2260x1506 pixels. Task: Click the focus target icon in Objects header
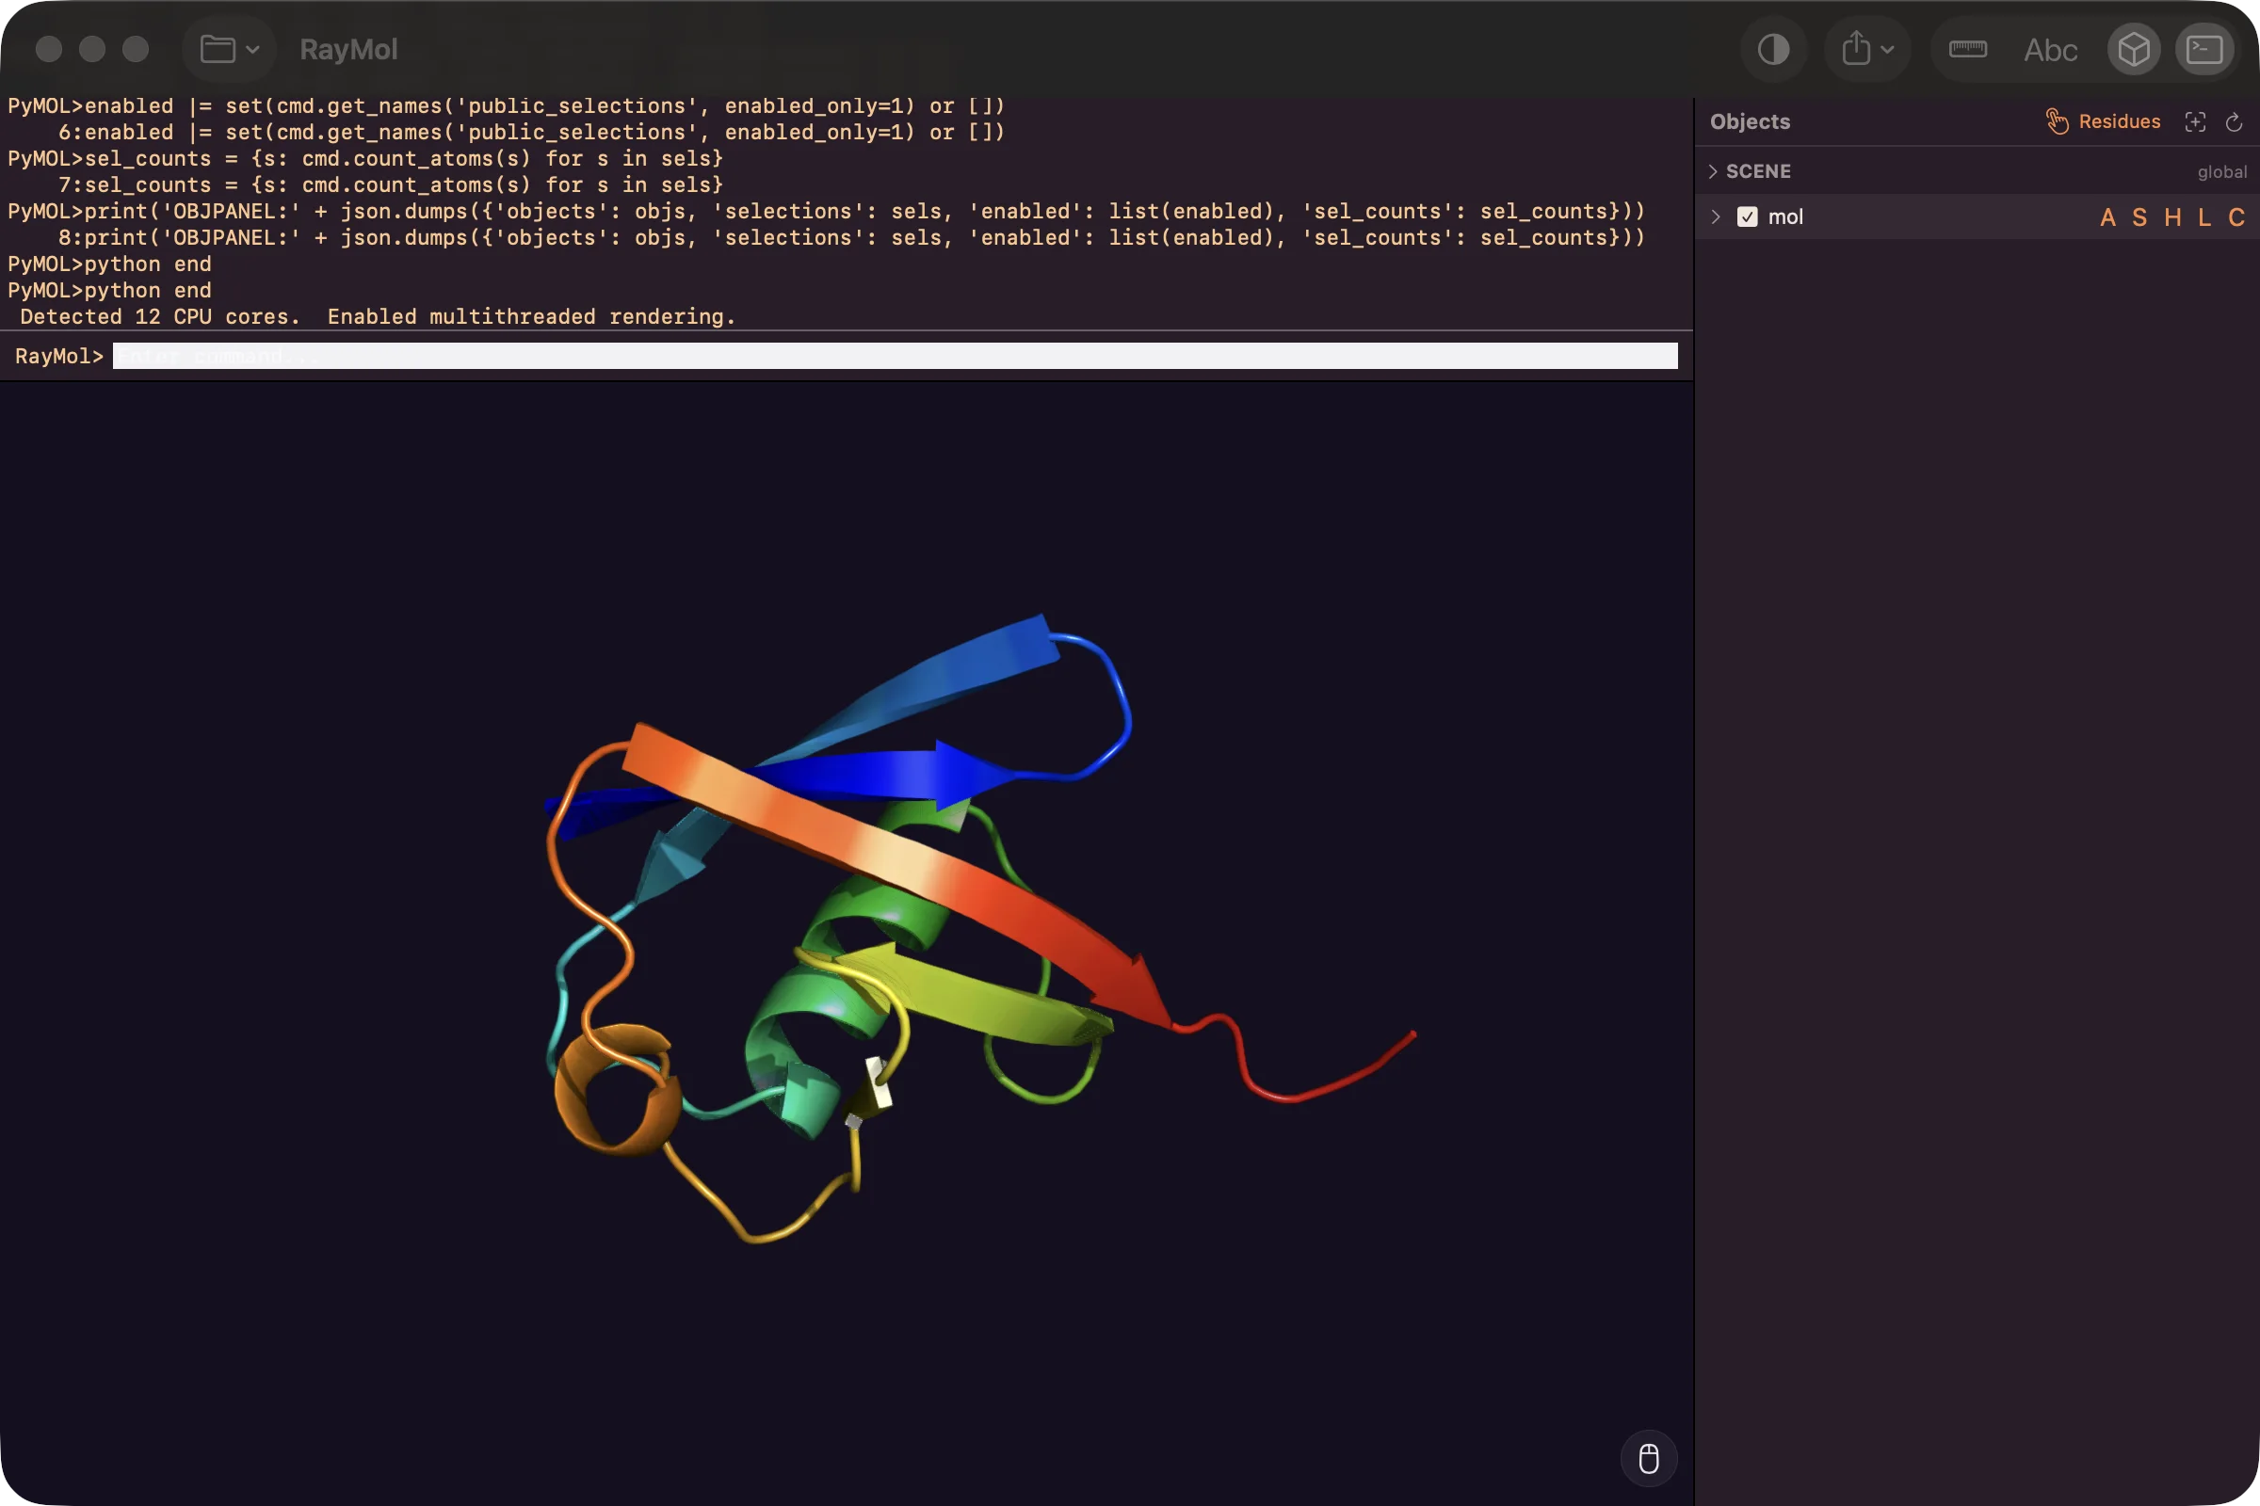click(x=2195, y=122)
